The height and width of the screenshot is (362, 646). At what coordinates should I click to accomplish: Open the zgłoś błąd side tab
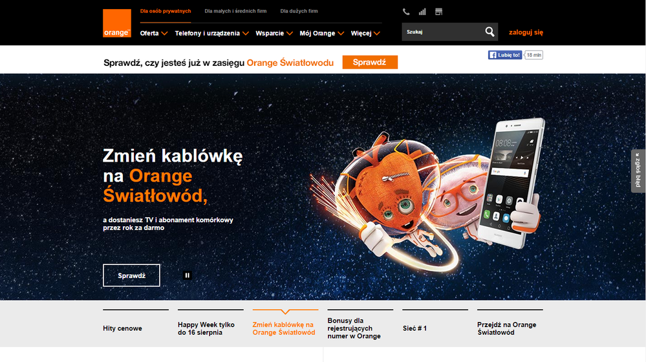click(x=638, y=171)
